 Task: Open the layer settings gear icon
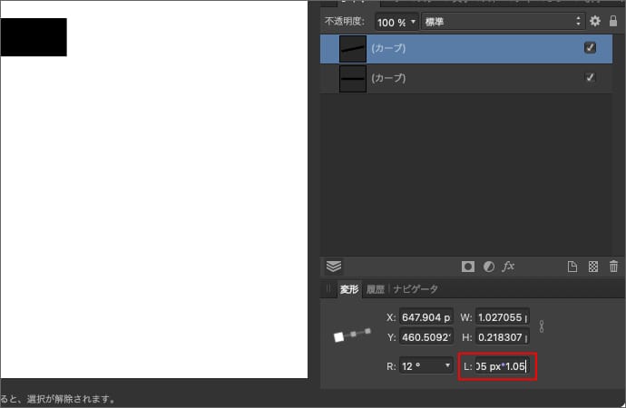(595, 21)
